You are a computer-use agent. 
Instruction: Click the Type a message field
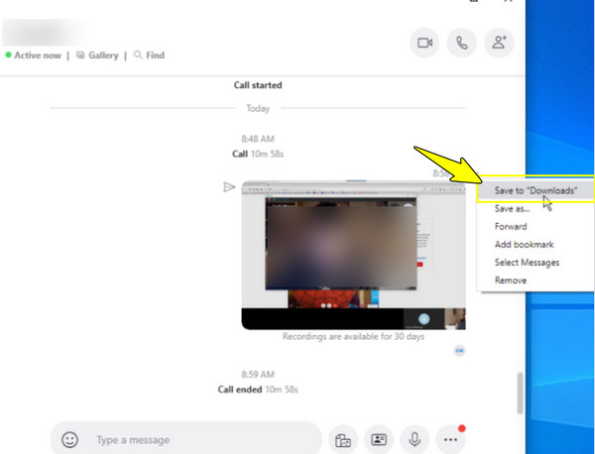(x=198, y=439)
